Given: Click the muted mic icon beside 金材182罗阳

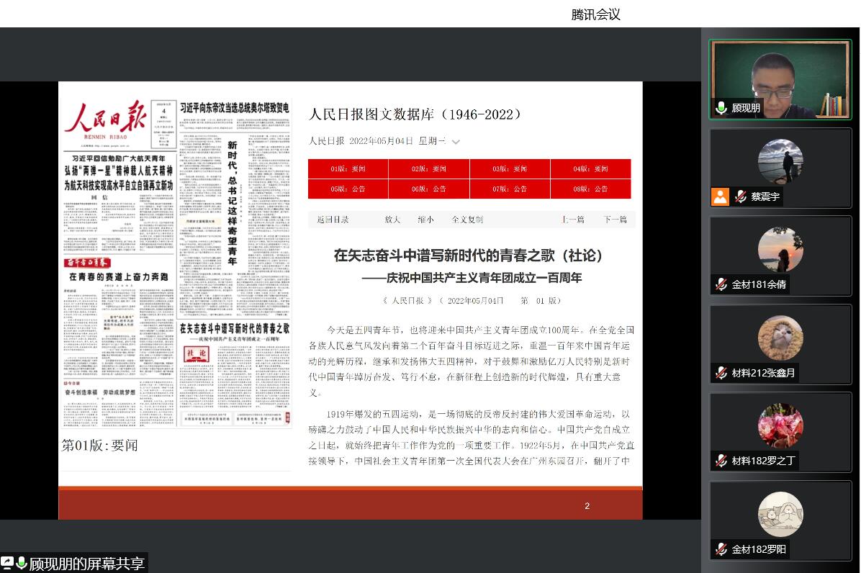Looking at the screenshot, I should click(721, 549).
